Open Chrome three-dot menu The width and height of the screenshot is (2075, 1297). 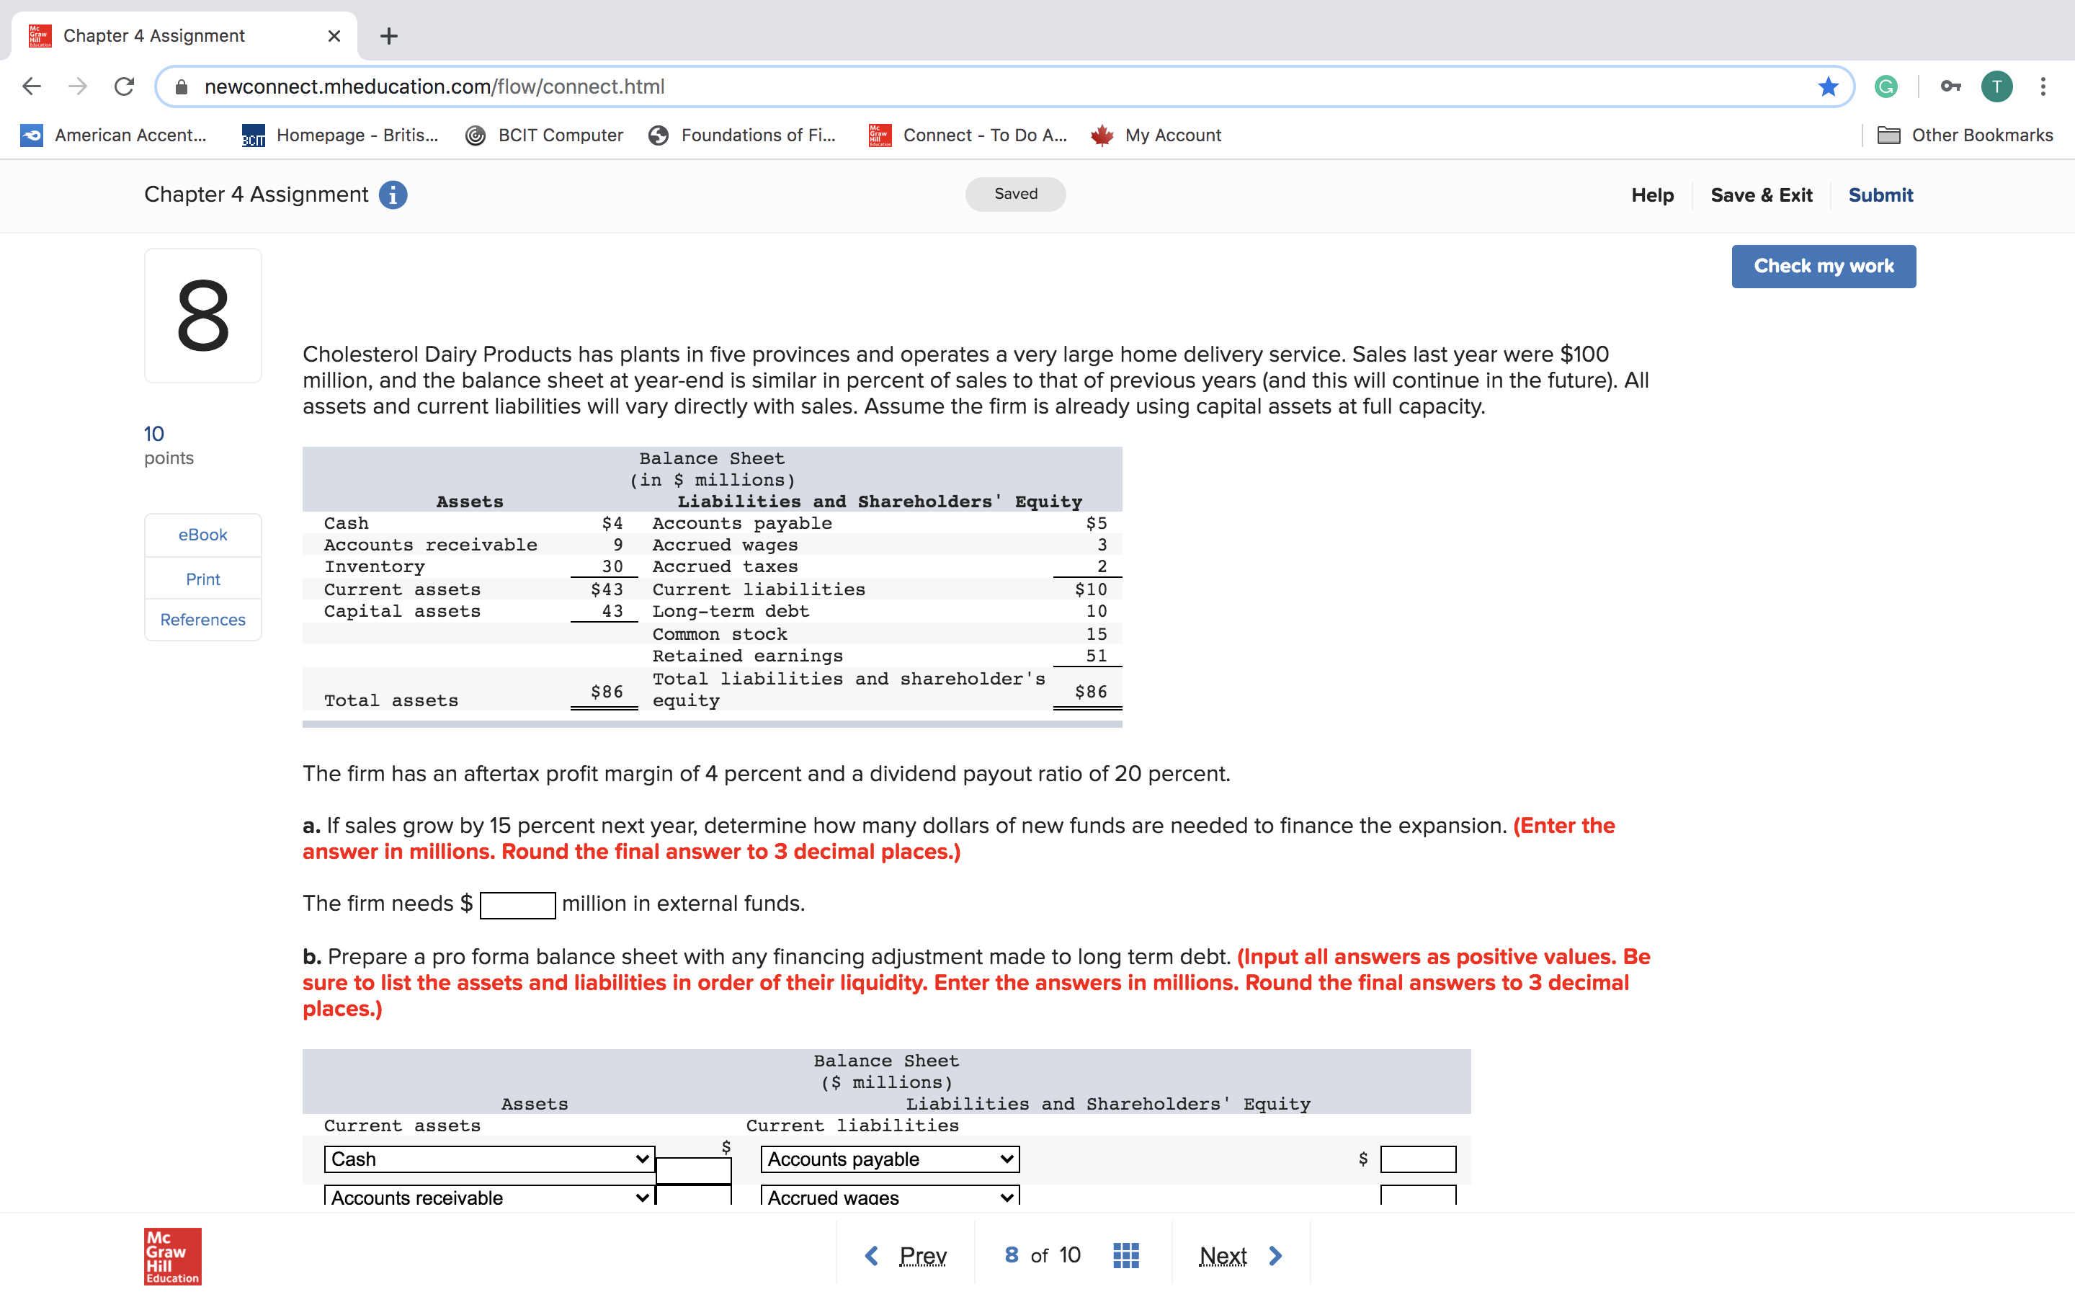click(x=2043, y=86)
